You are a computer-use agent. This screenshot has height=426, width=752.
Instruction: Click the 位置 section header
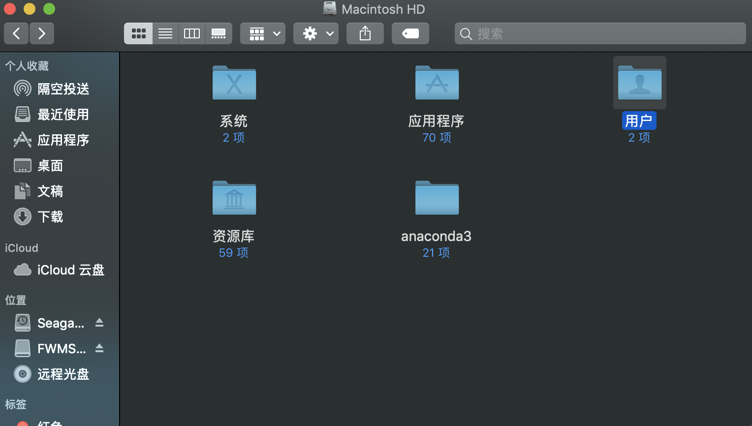click(x=16, y=300)
